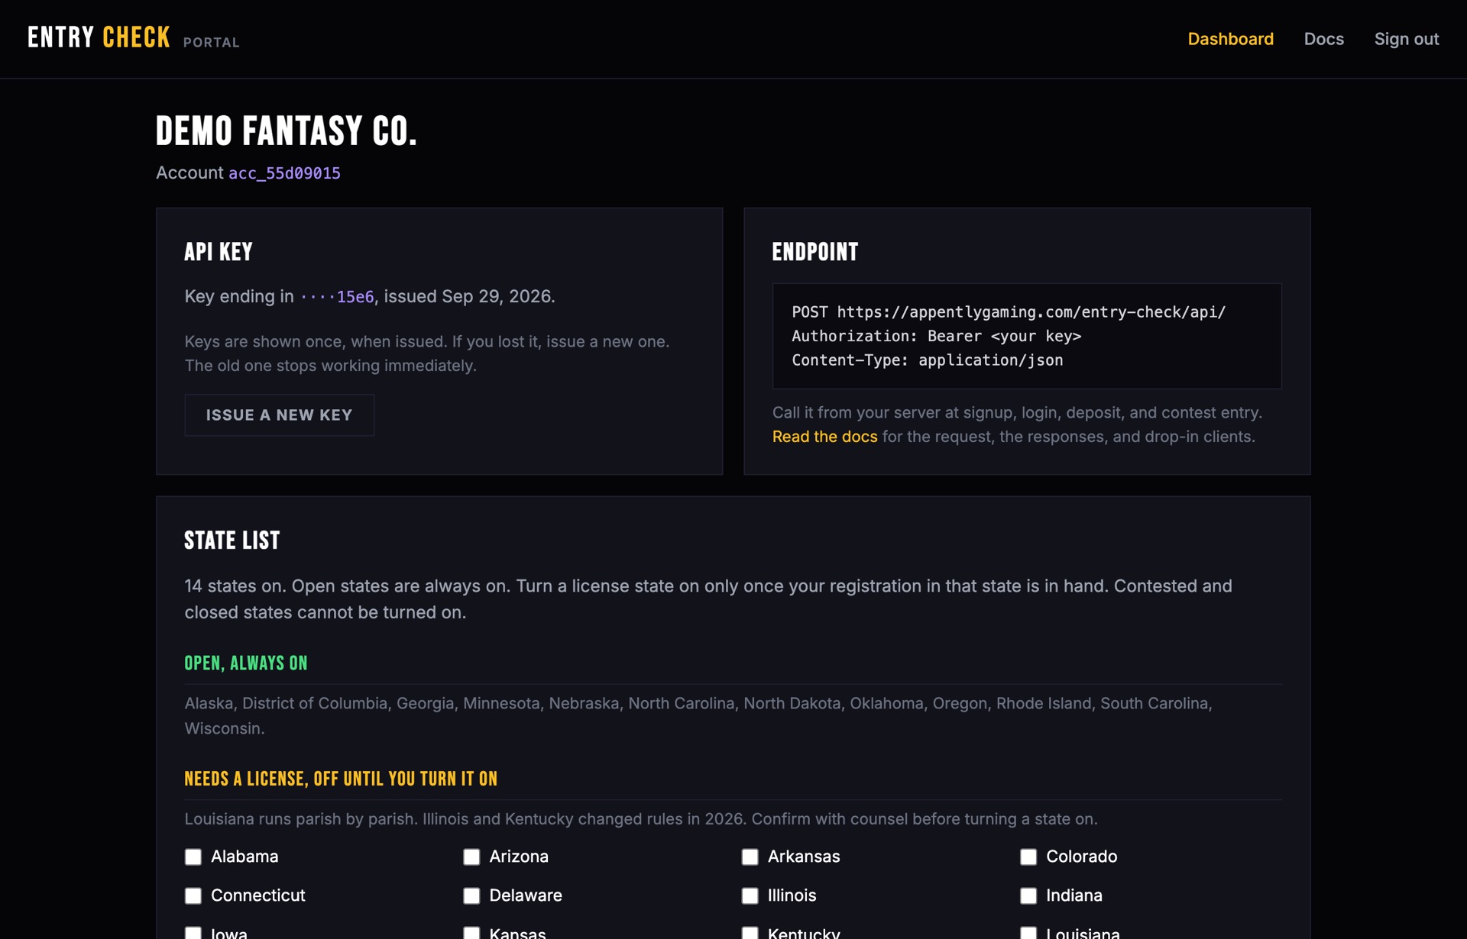Click the key ending 15e6 text
Viewport: 1467px width, 939px height.
pos(337,297)
